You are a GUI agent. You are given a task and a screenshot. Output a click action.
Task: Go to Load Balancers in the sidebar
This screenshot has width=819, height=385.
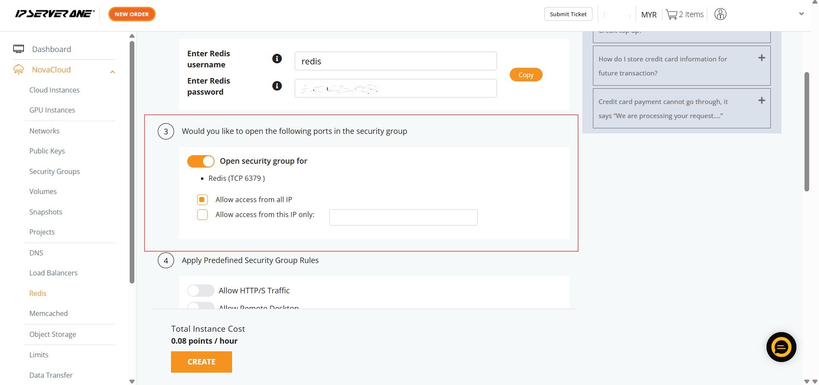53,273
